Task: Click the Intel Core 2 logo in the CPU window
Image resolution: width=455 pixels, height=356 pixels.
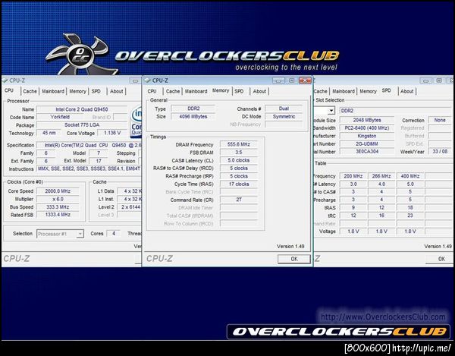Action: 136,122
